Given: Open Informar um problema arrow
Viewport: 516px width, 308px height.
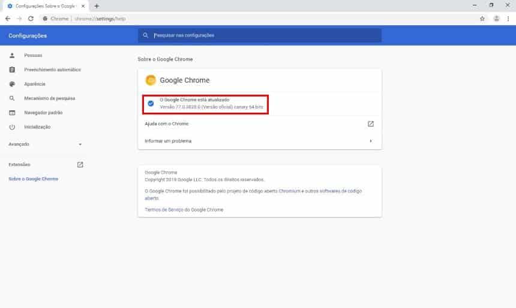Looking at the screenshot, I should point(371,141).
